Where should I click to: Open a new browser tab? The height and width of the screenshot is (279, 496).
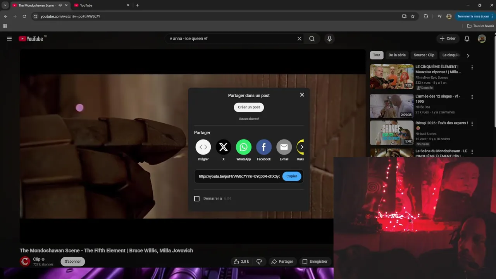pyautogui.click(x=137, y=5)
